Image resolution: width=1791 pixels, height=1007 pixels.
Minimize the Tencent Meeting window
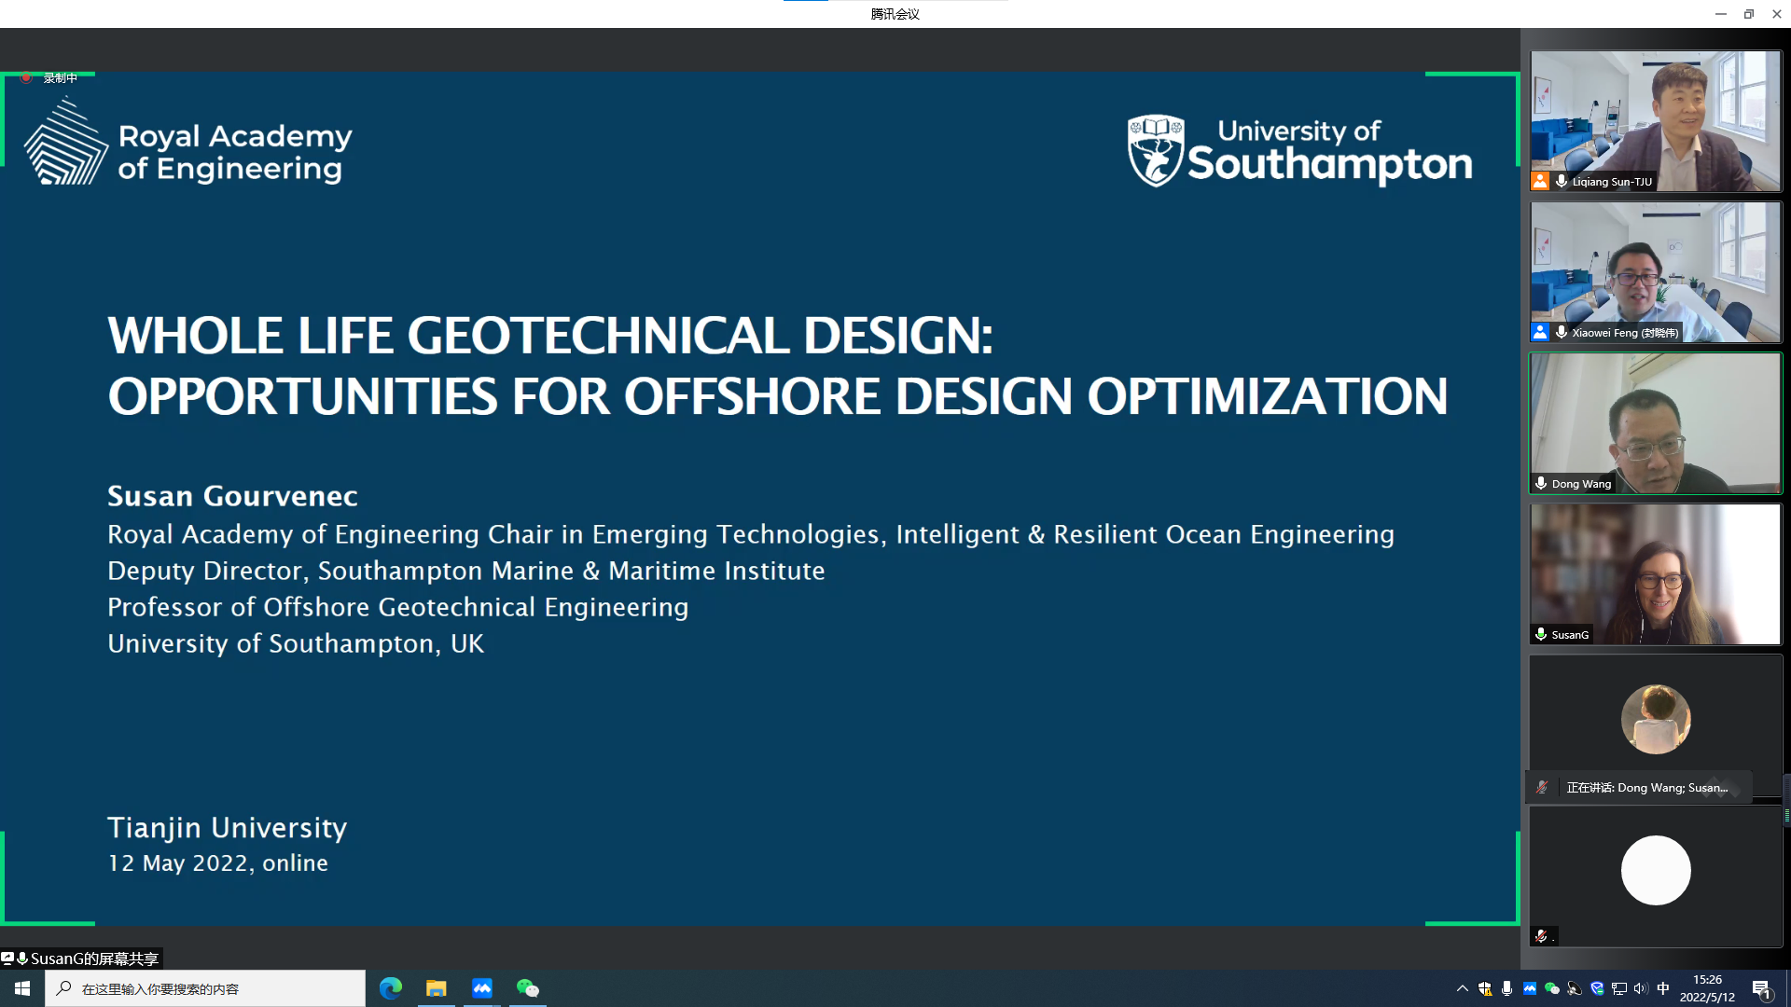pos(1721,14)
